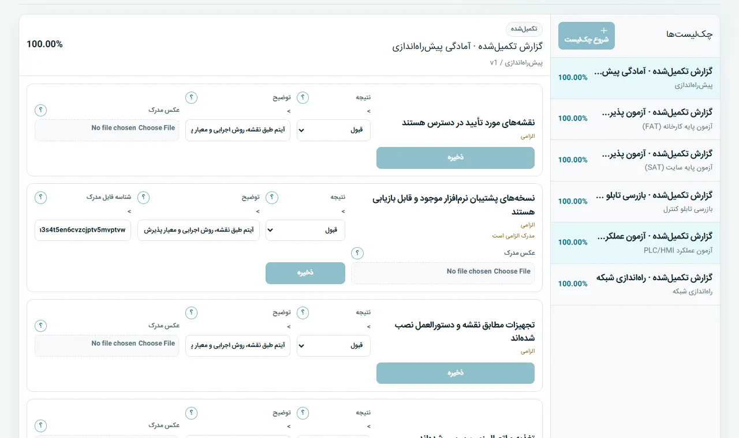Open the قبول result dropdown for نقشه‌های مورد تأیید
Image resolution: width=739 pixels, height=438 pixels.
coord(334,130)
